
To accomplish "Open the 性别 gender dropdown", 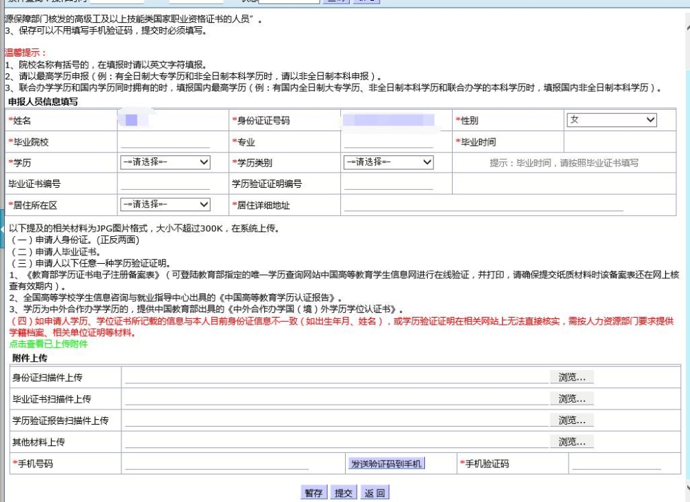I will click(x=611, y=119).
